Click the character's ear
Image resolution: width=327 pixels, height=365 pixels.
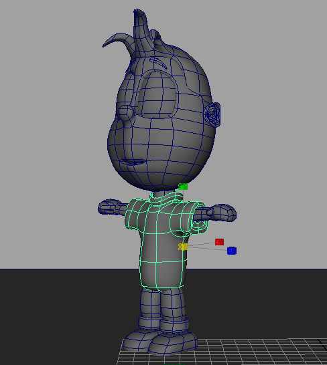(x=213, y=114)
